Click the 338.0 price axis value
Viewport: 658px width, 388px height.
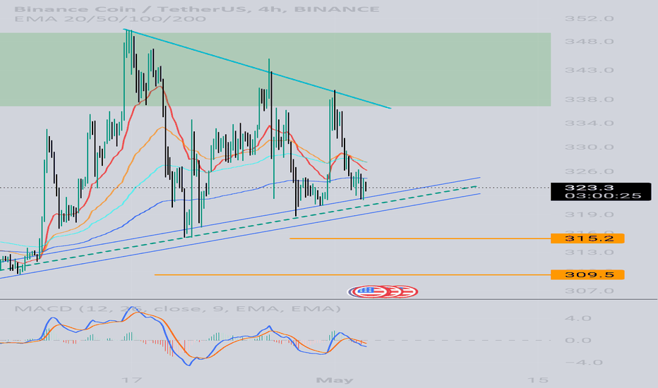pyautogui.click(x=590, y=100)
